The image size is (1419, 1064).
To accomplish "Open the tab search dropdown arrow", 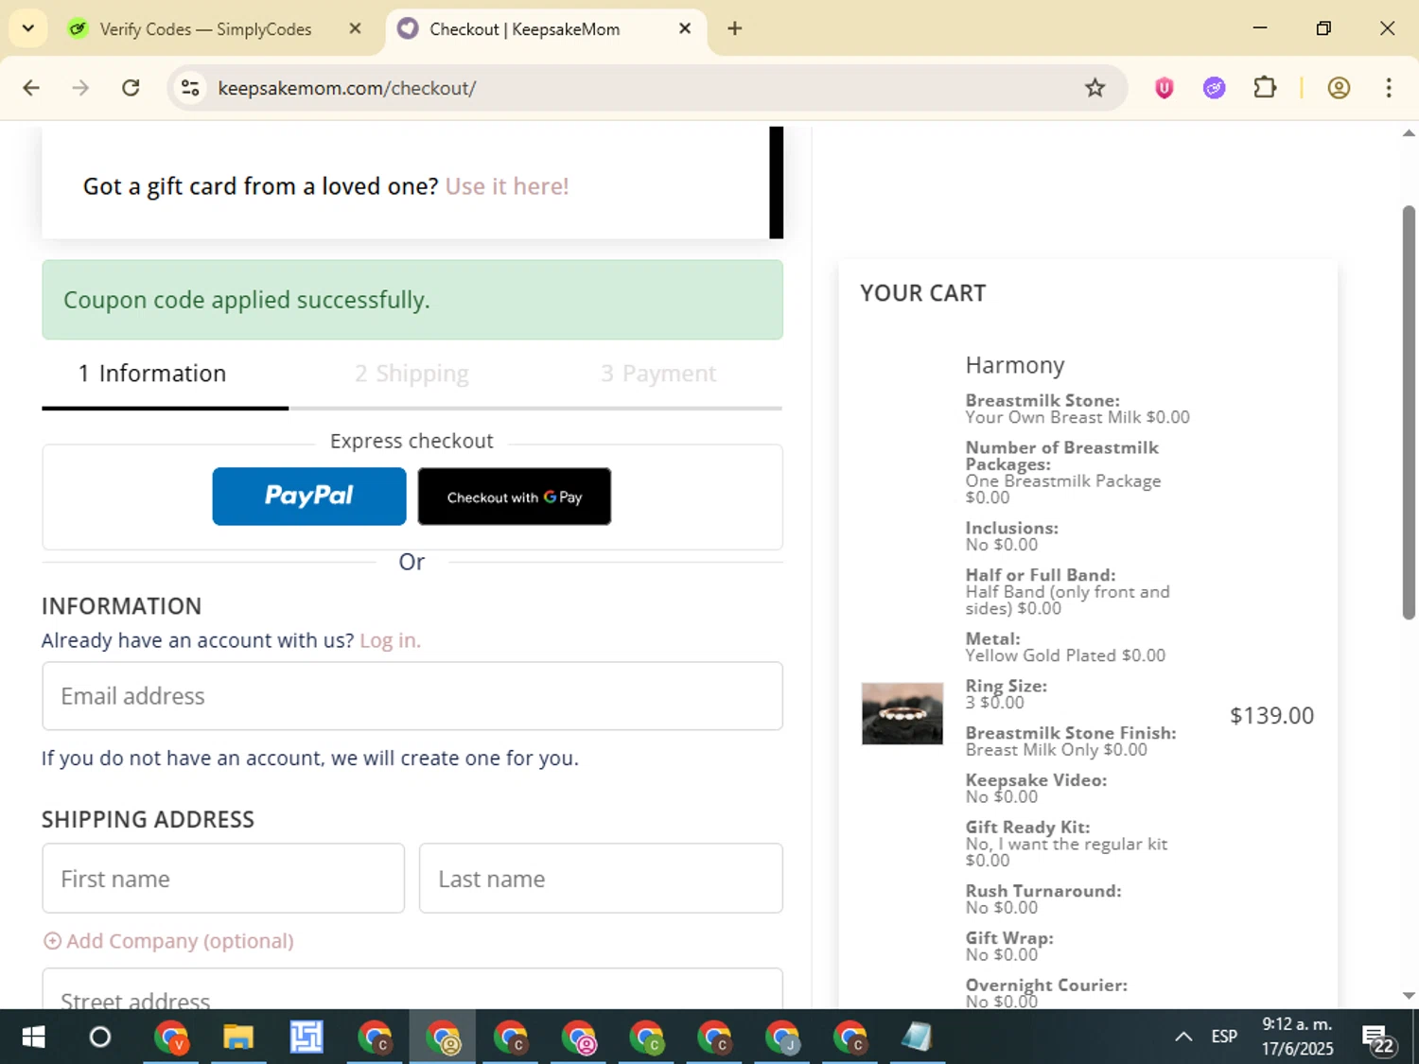I will 28,28.
